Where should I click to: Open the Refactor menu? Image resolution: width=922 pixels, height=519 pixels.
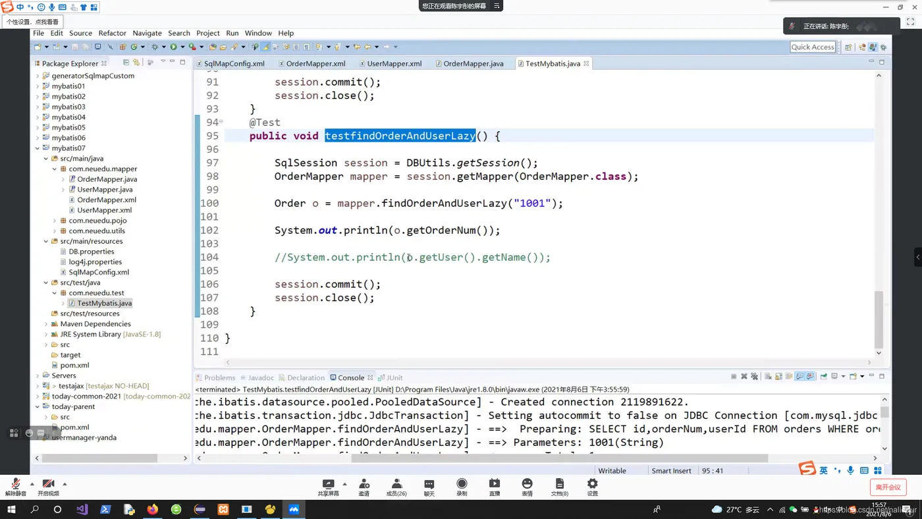(112, 33)
